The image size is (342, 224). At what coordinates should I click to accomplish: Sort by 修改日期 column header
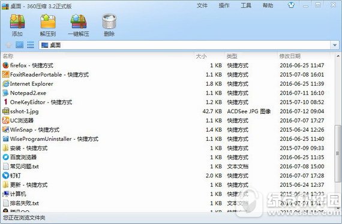click(x=290, y=56)
